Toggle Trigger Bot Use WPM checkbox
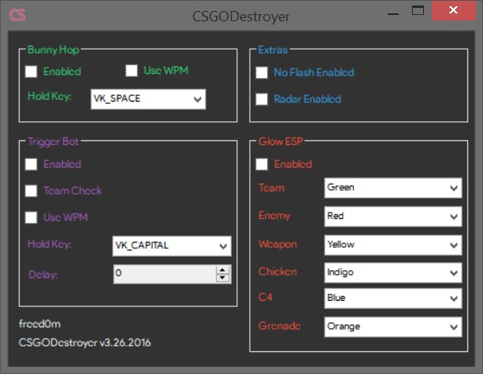Viewport: 483px width, 374px height. pos(31,217)
